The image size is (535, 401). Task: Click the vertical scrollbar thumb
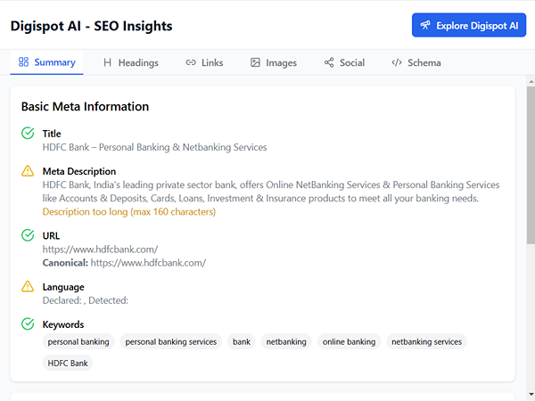coord(531,165)
